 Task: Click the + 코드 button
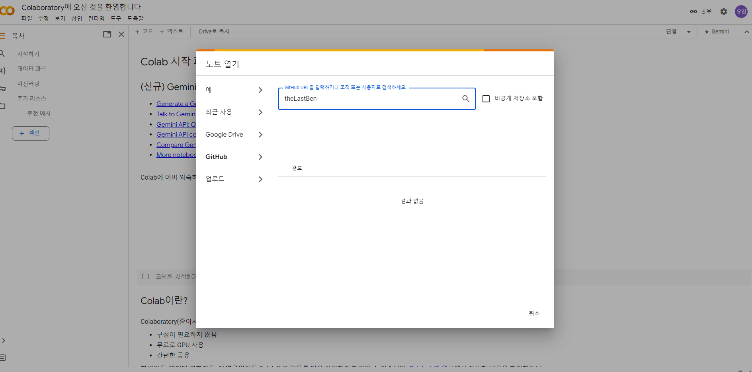[144, 31]
